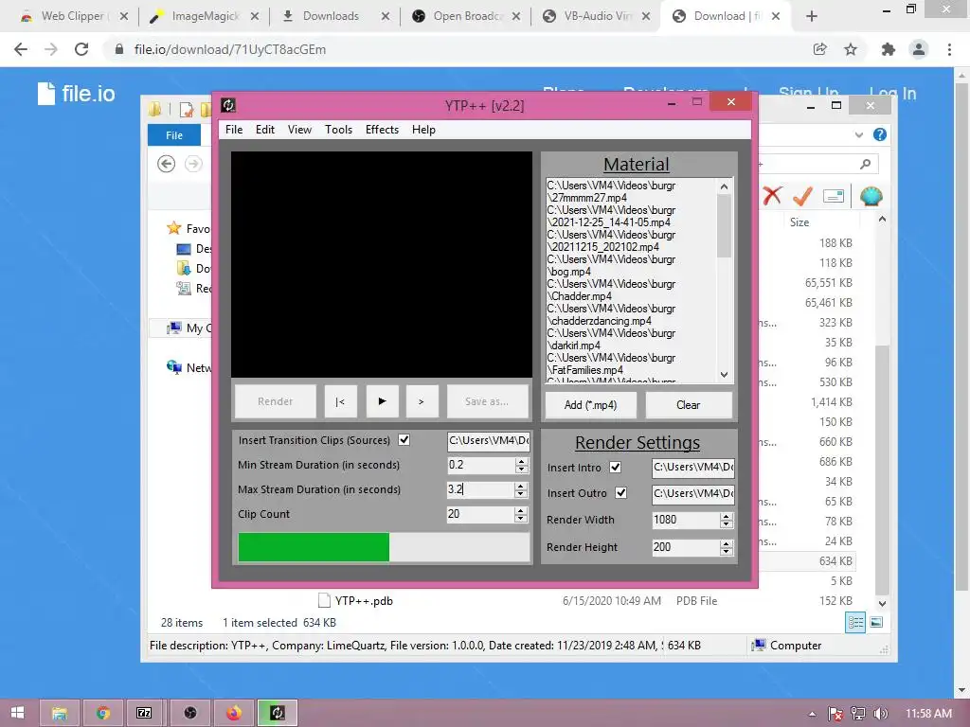Image resolution: width=970 pixels, height=727 pixels.
Task: Select bog.mp4 in the Material list
Action: pyautogui.click(x=611, y=265)
